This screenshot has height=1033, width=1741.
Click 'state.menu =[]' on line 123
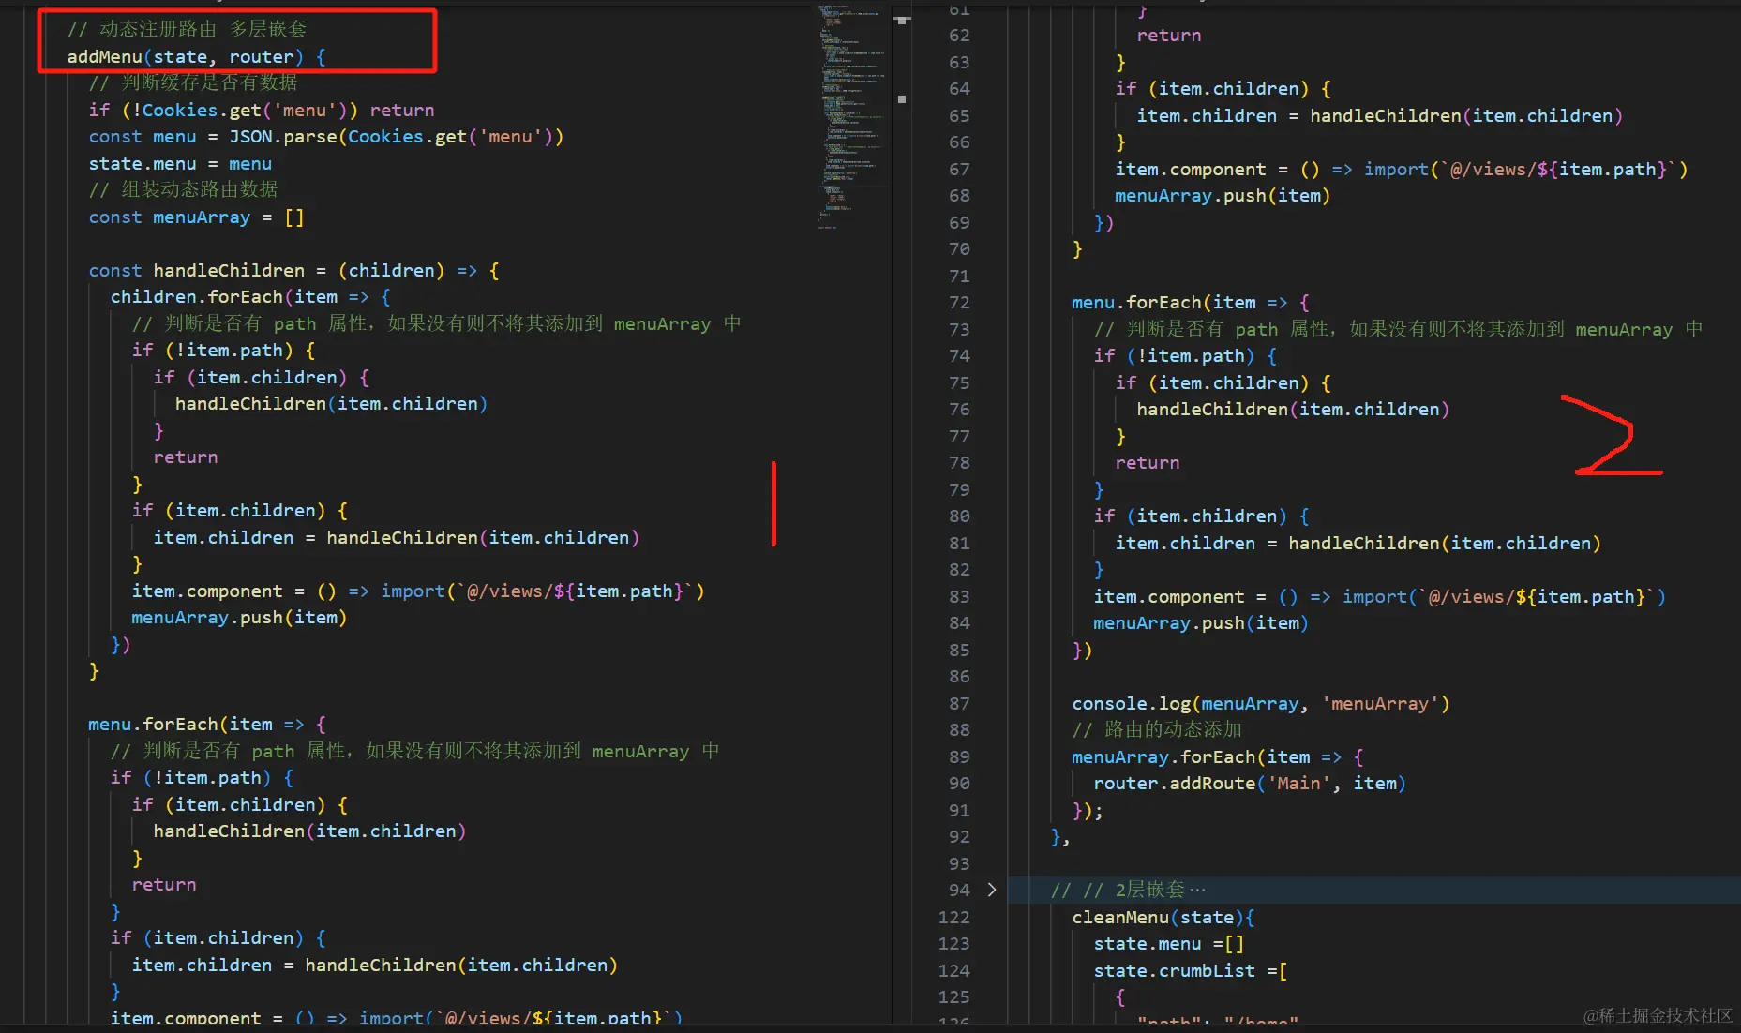[1169, 944]
